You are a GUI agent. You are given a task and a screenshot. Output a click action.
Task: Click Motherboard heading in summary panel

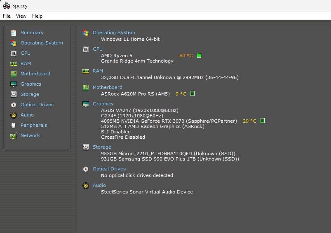tap(108, 87)
